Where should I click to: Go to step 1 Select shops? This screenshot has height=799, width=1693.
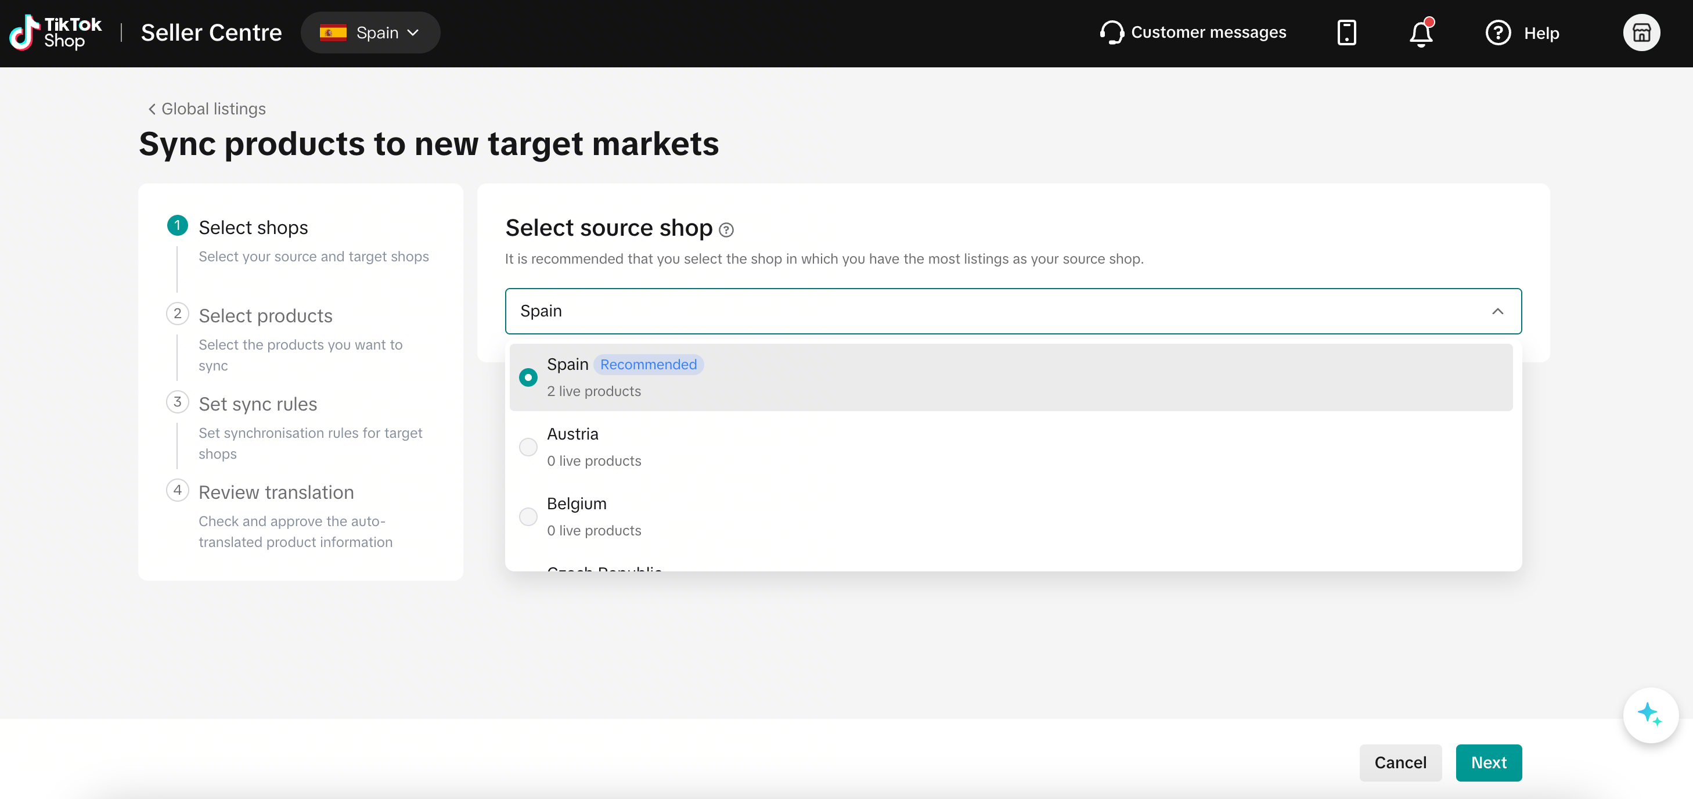(253, 228)
